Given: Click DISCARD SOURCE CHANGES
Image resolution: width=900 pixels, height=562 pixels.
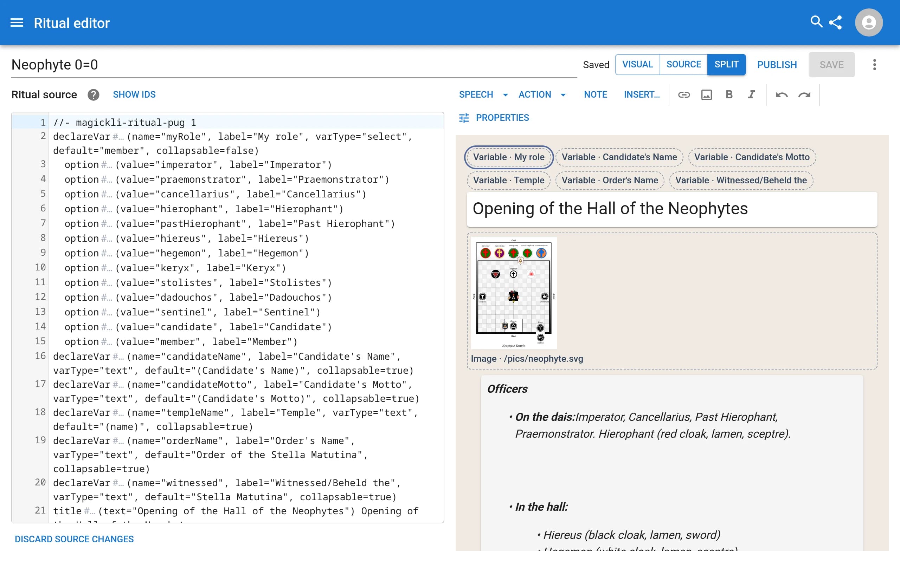Looking at the screenshot, I should point(74,539).
